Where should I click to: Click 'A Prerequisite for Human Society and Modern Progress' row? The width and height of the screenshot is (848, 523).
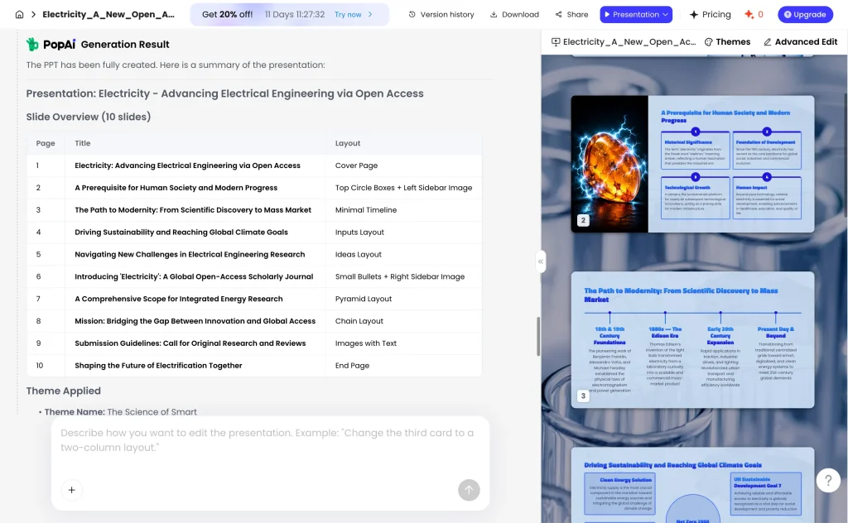[x=254, y=188]
